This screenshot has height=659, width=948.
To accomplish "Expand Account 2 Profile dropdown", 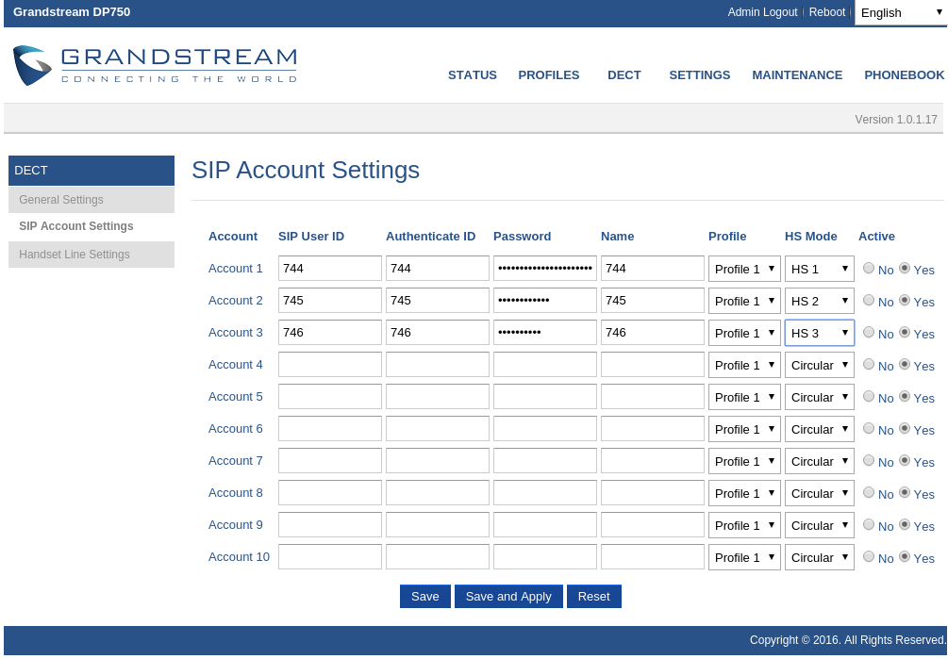I will 744,301.
